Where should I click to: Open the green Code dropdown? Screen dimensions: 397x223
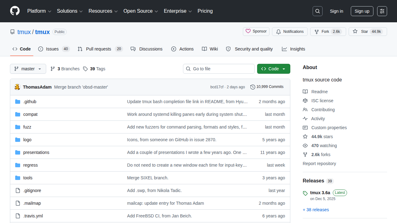point(274,69)
